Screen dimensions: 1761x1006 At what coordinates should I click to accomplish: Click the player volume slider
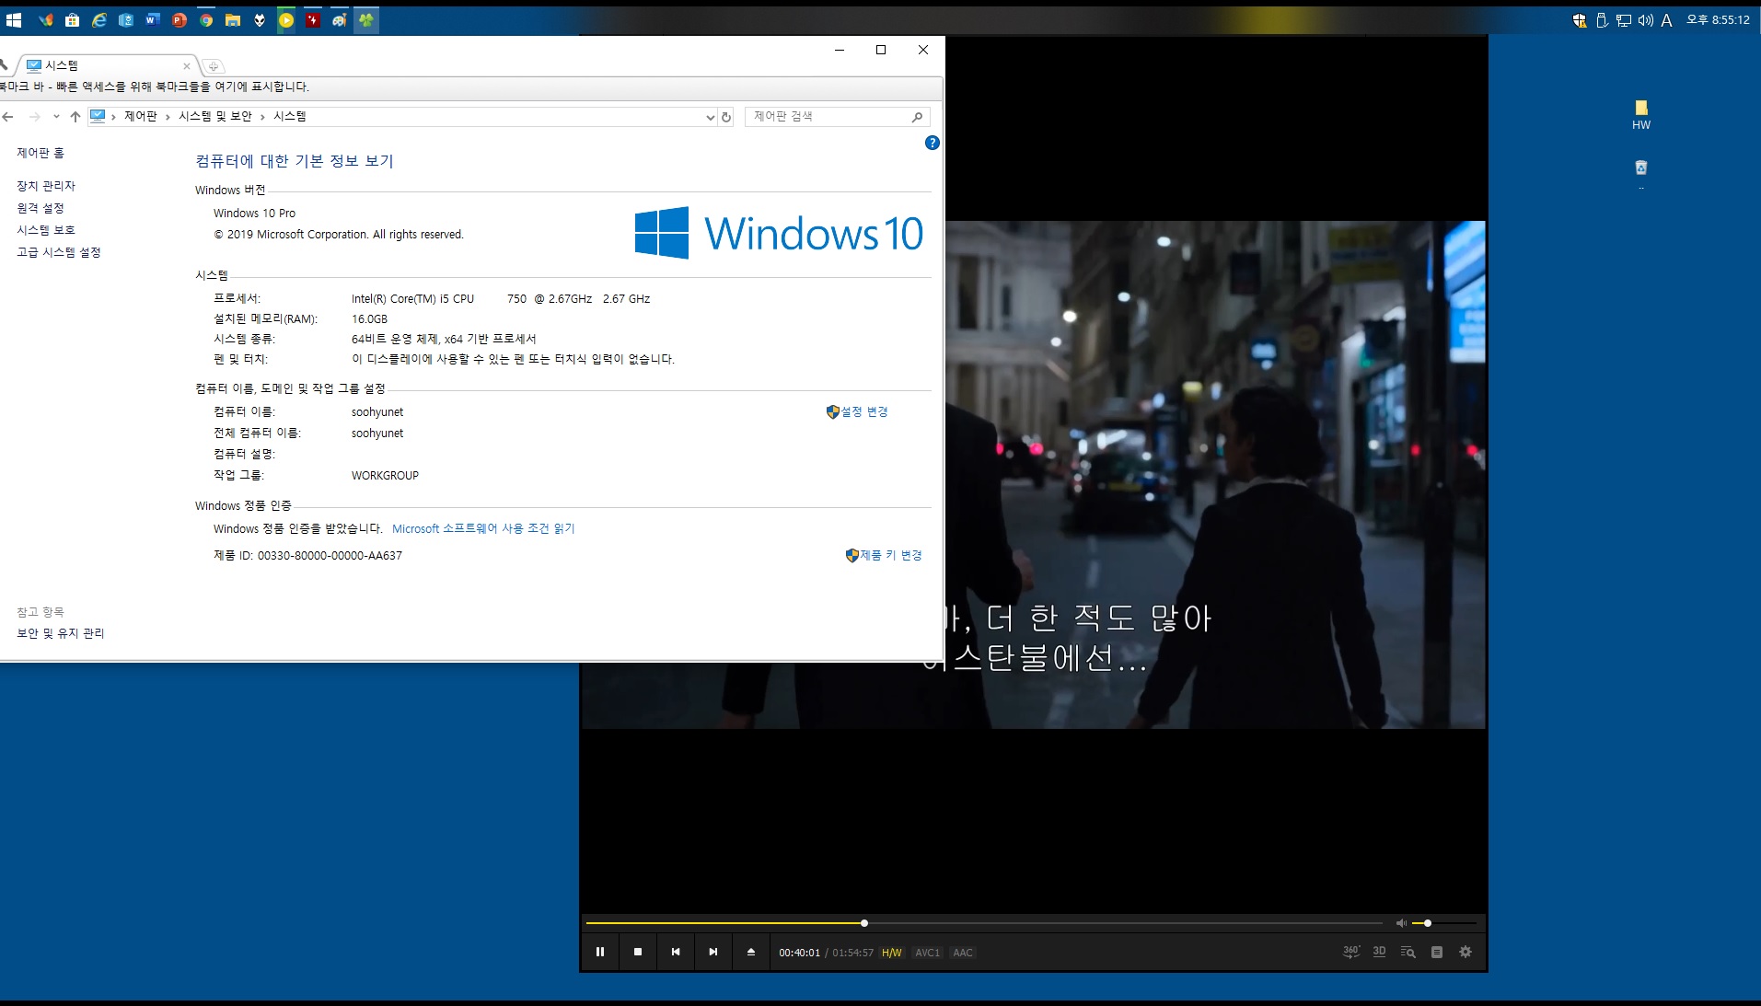click(1445, 923)
